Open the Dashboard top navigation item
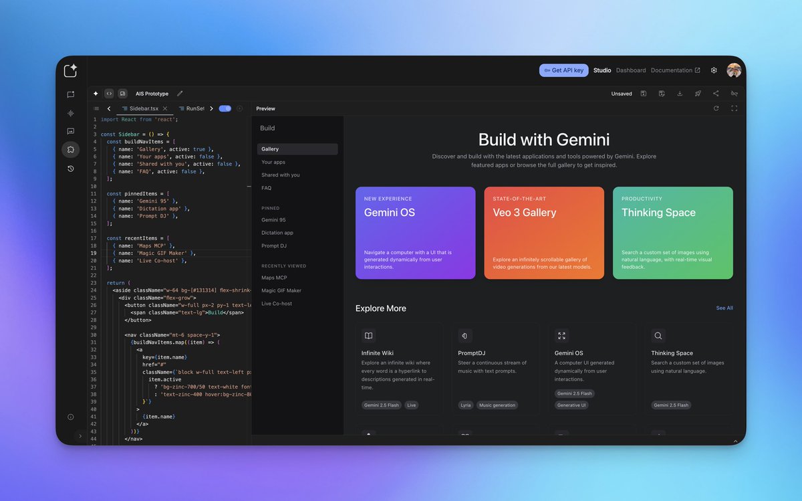802x501 pixels. [631, 70]
